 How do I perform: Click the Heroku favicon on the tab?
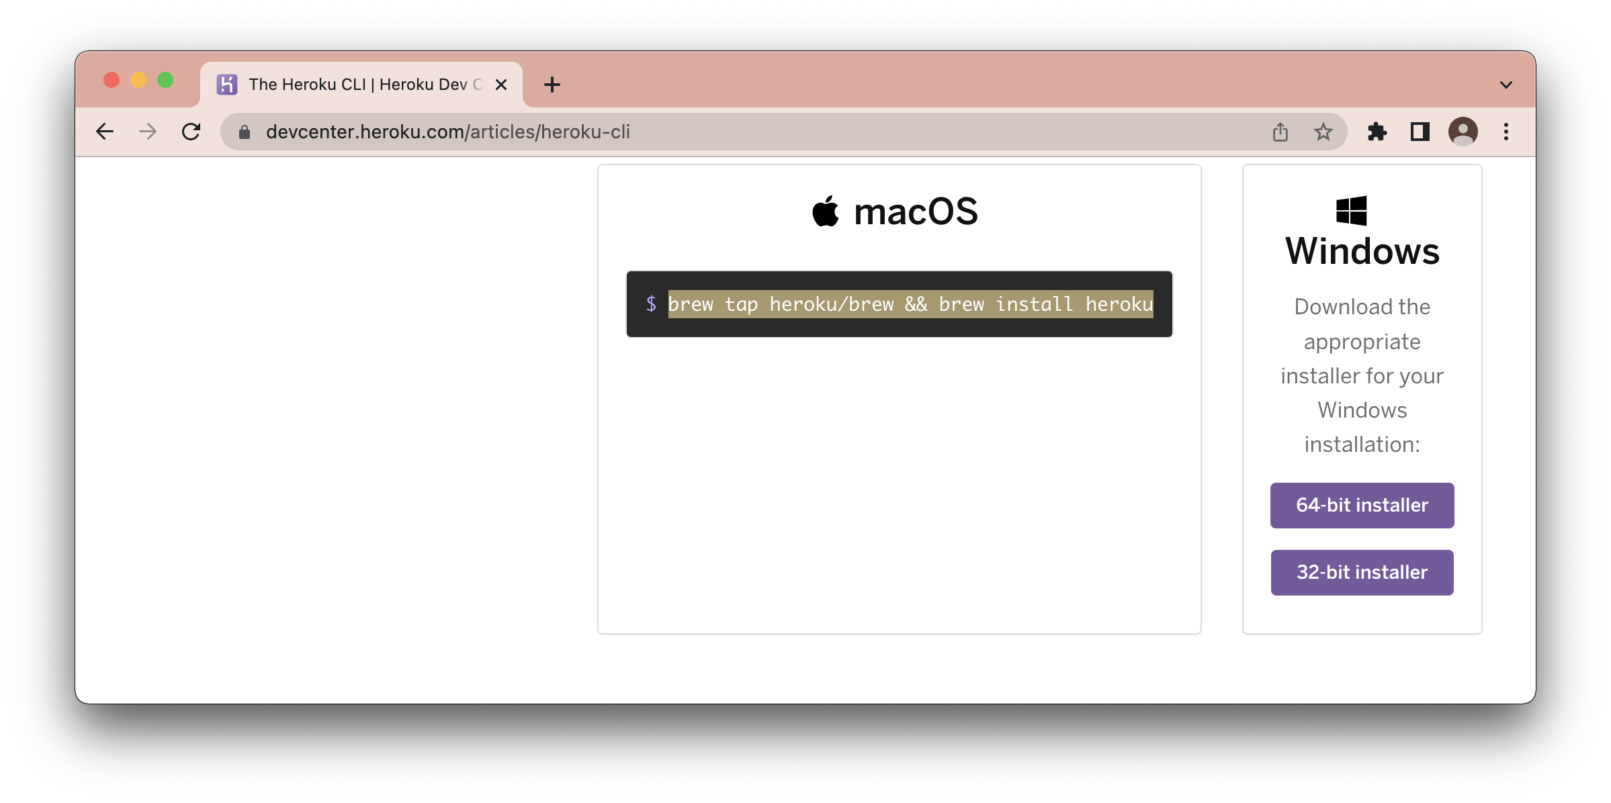(227, 85)
